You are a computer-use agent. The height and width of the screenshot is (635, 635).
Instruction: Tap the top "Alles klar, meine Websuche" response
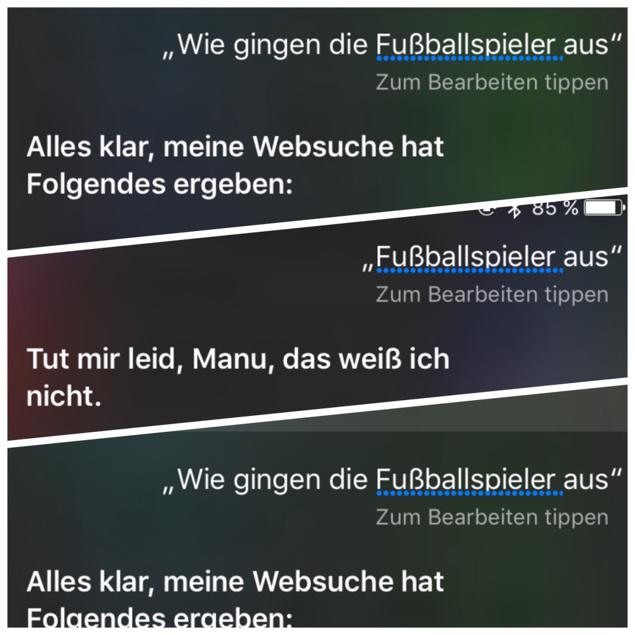click(236, 165)
